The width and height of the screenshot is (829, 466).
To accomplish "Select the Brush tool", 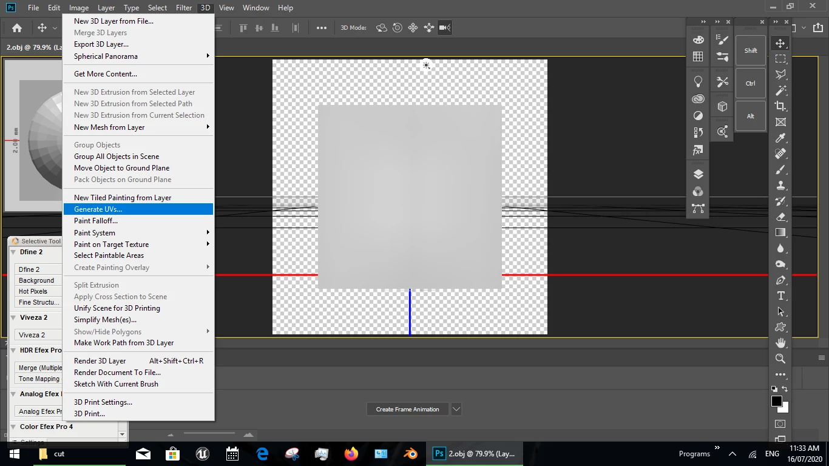I will [x=780, y=169].
